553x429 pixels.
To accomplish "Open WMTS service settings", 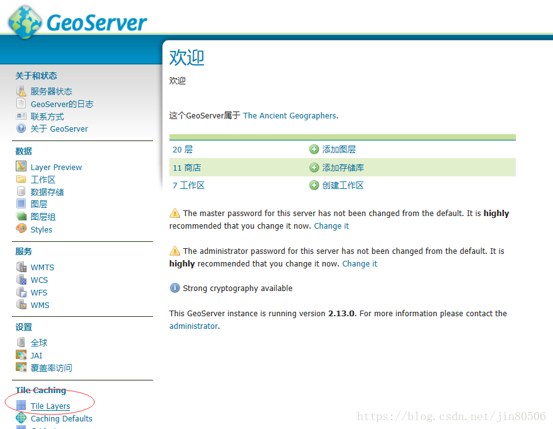I will (42, 268).
